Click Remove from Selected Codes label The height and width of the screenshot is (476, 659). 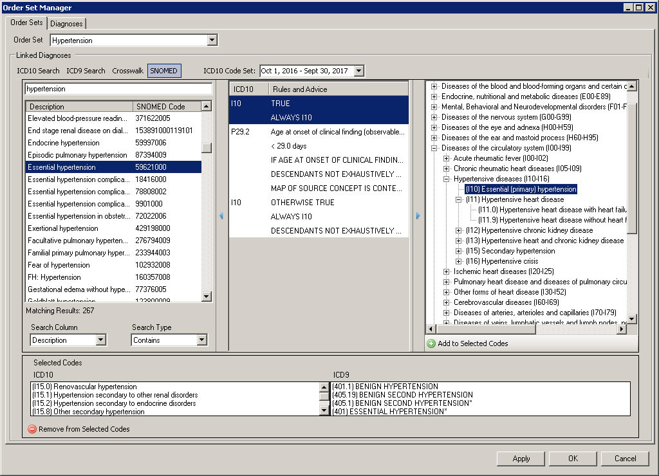click(84, 429)
